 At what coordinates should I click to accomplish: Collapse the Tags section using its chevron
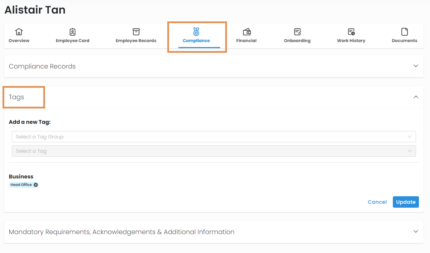click(x=416, y=97)
